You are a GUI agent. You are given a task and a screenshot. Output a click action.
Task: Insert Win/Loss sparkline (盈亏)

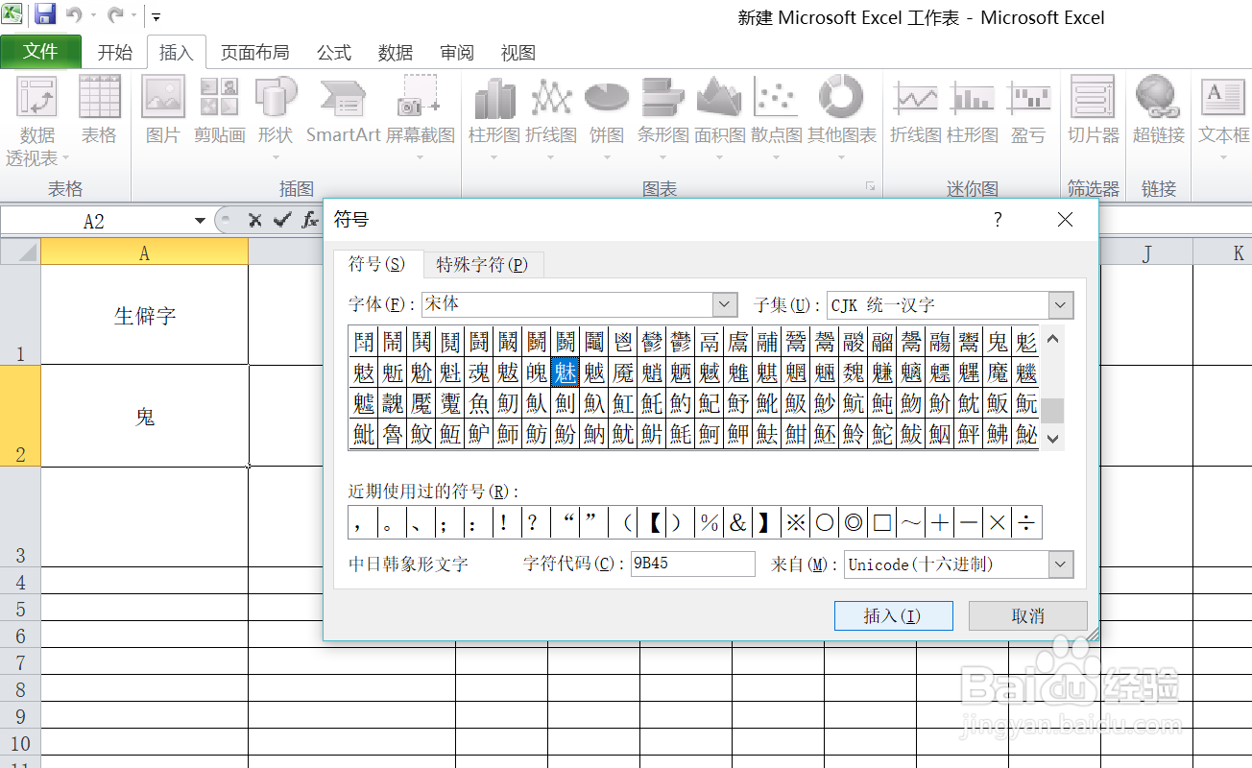click(x=1028, y=110)
